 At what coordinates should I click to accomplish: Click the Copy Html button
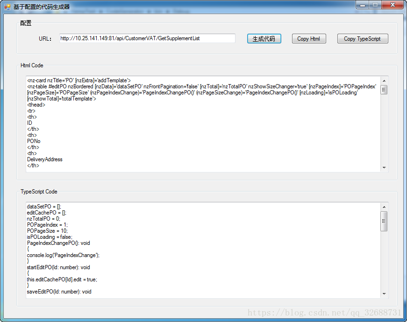click(309, 39)
